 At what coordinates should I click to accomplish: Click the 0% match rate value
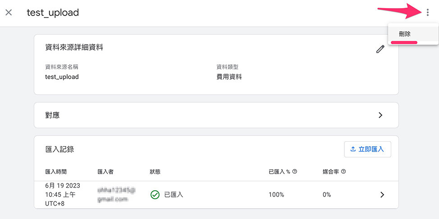tap(327, 195)
